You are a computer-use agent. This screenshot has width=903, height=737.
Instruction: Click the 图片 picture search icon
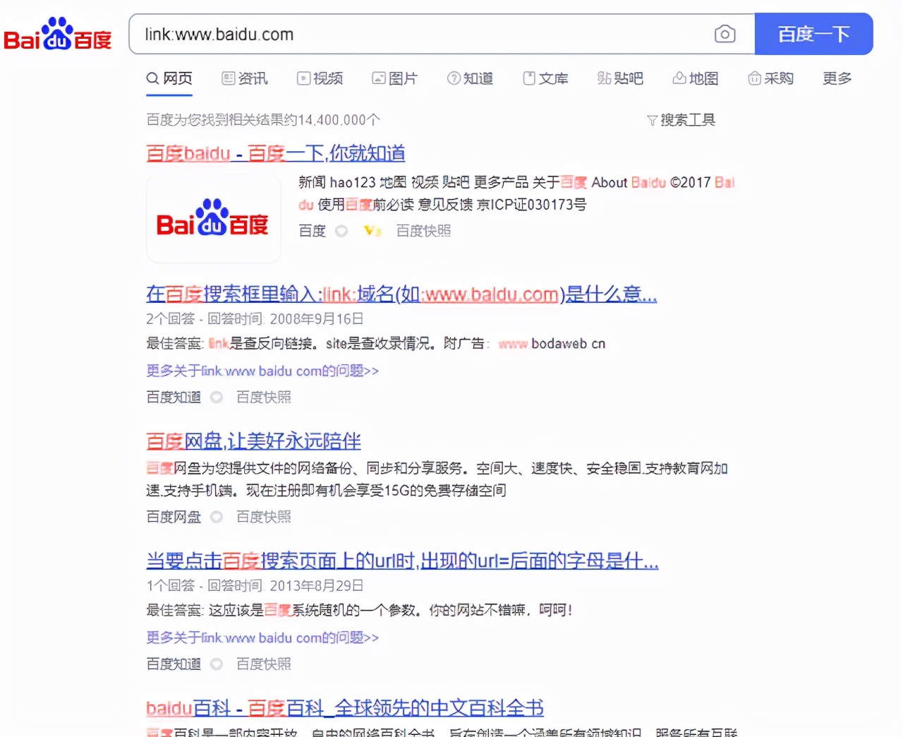tap(379, 78)
